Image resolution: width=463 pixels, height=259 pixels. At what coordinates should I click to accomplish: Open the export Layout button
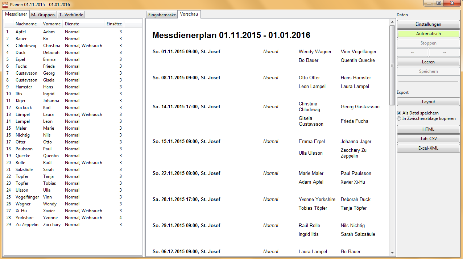[x=429, y=102]
